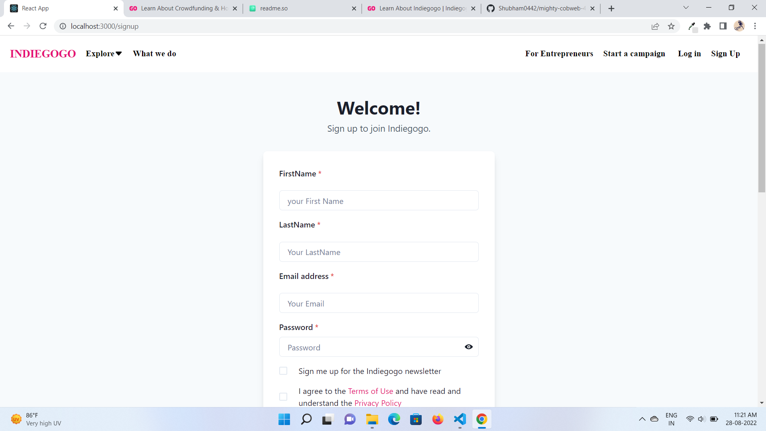Image resolution: width=766 pixels, height=431 pixels.
Task: Switch to Visual Studio Code in taskbar
Action: pyautogui.click(x=460, y=419)
